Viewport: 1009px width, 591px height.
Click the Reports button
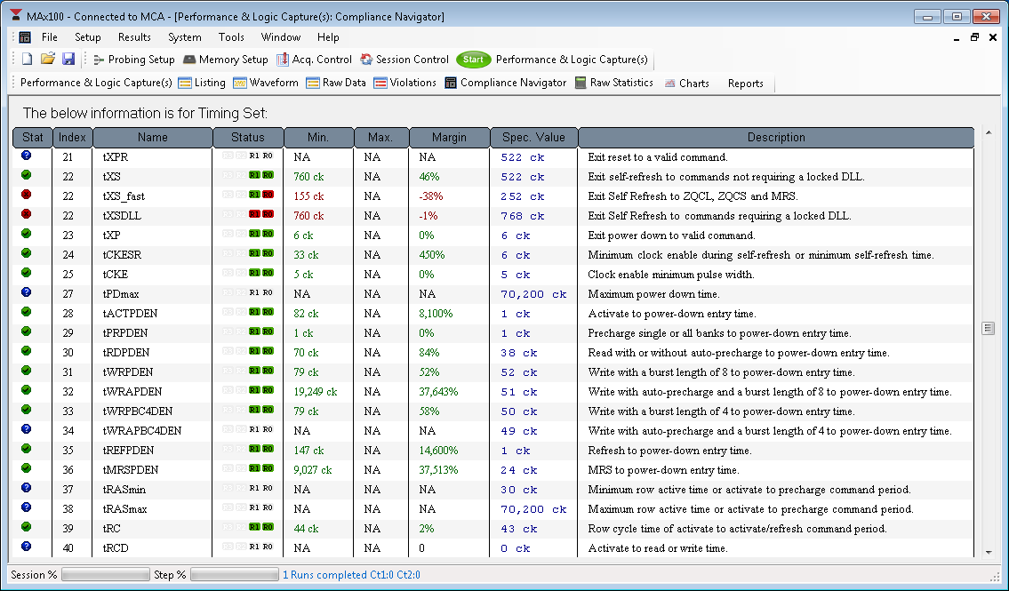tap(745, 84)
